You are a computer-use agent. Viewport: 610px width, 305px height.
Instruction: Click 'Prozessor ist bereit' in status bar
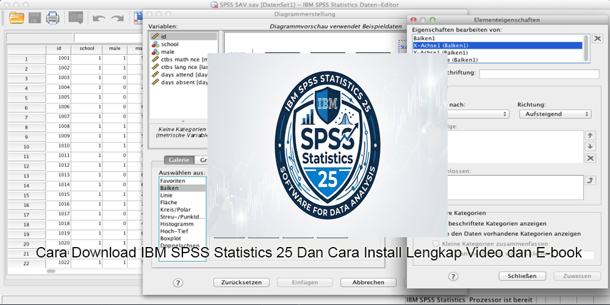[x=500, y=300]
